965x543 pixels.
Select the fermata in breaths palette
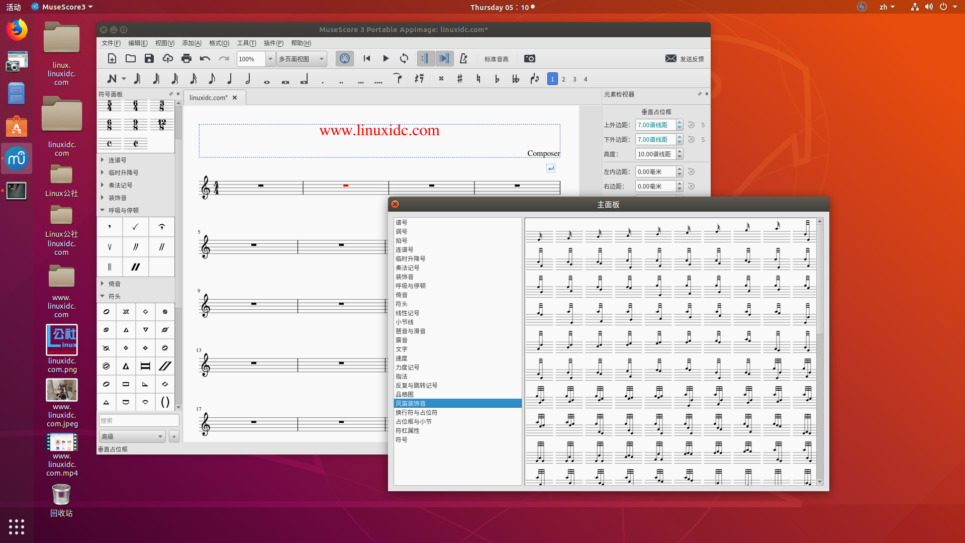(161, 227)
